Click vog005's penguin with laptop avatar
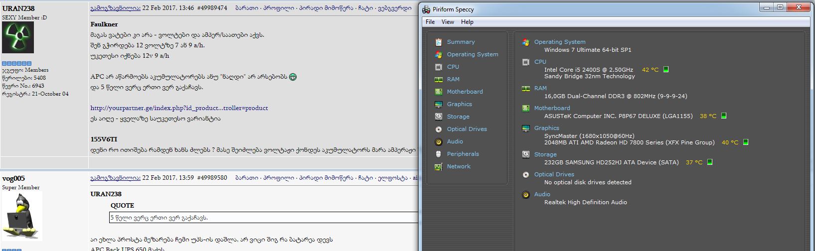The image size is (815, 251). click(x=22, y=217)
